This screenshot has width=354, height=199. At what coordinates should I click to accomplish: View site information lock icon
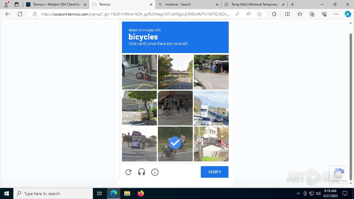[x=35, y=14]
